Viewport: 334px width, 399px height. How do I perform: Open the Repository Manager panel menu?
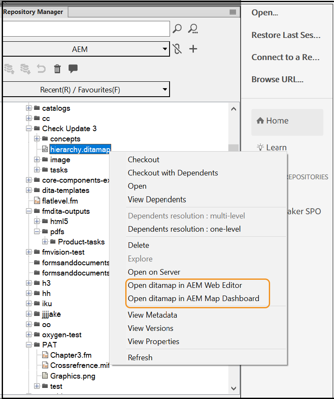click(233, 12)
